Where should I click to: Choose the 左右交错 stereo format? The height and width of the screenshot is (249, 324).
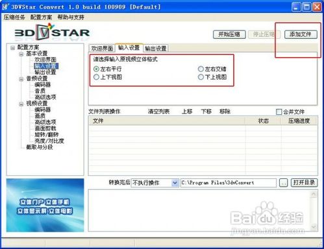201,69
